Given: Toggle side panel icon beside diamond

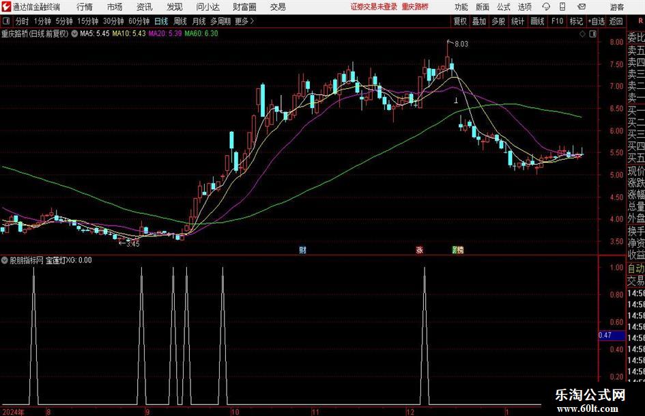Looking at the screenshot, I should click(x=592, y=34).
